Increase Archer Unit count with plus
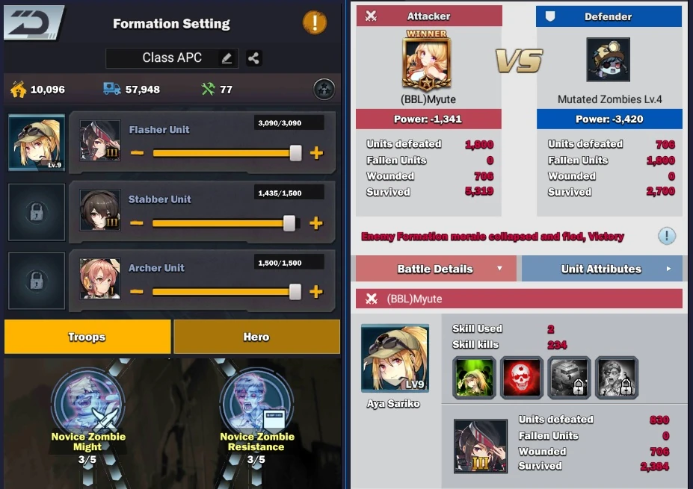The image size is (693, 489). (316, 292)
